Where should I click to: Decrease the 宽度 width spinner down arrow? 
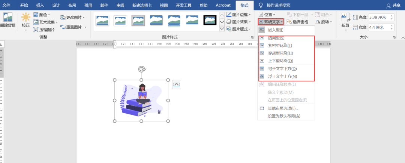click(x=392, y=29)
